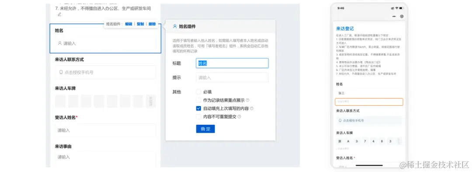Viewport: 472px width, 172px height.
Task: Click the battery icon in phone status bar
Action: (x=402, y=8)
